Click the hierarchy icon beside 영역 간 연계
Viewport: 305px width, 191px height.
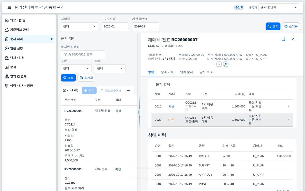[x=7, y=76]
